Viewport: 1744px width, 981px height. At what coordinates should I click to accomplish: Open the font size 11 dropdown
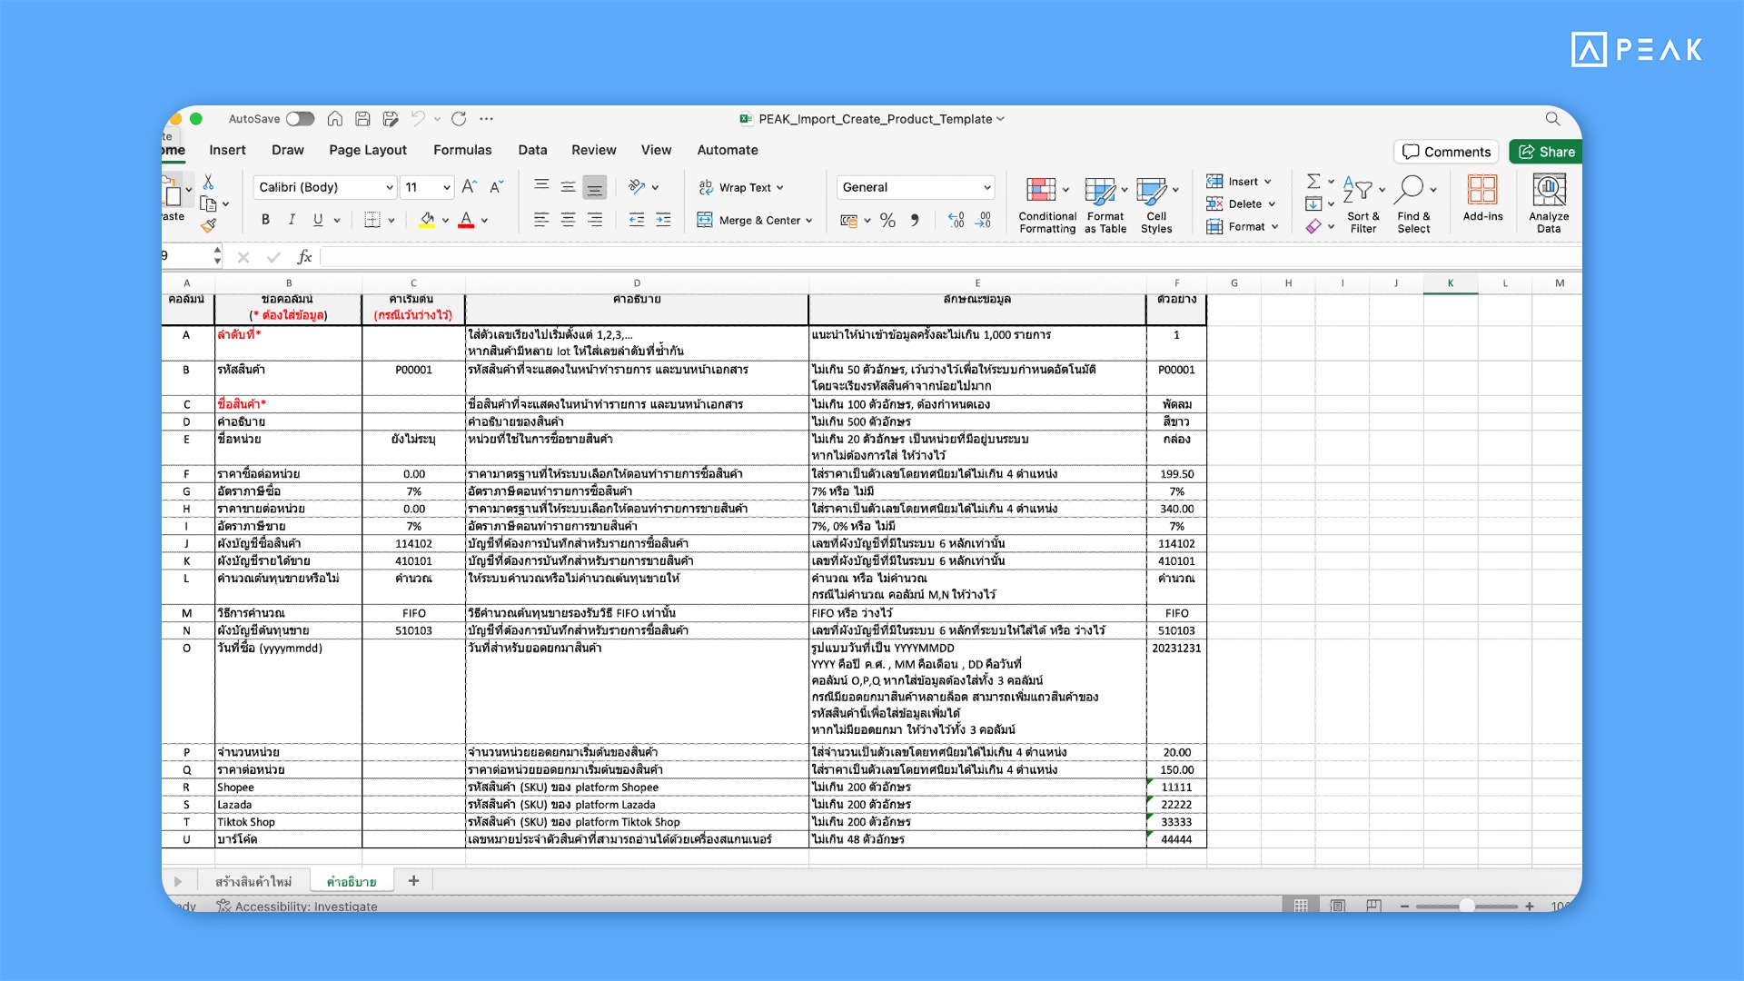click(x=447, y=187)
